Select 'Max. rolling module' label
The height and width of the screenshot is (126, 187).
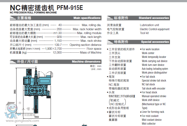click(89, 33)
